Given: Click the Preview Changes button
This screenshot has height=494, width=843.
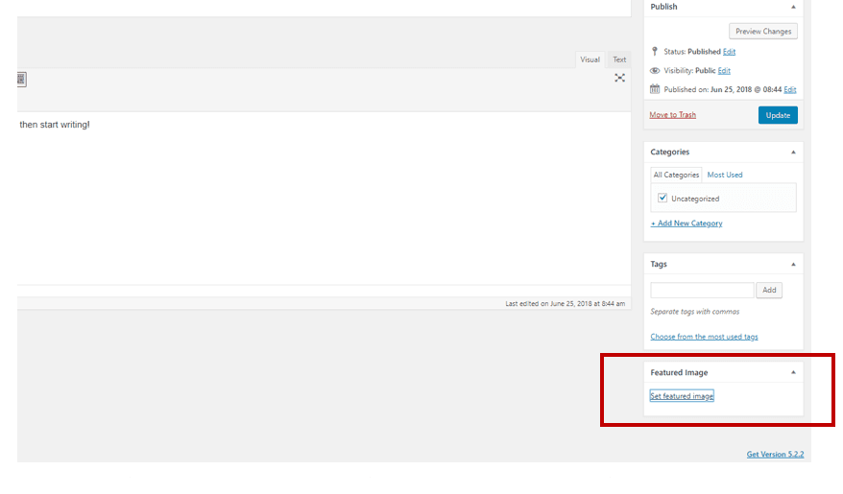Looking at the screenshot, I should (x=763, y=31).
